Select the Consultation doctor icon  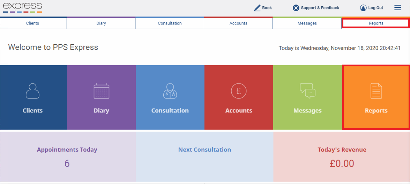point(170,91)
